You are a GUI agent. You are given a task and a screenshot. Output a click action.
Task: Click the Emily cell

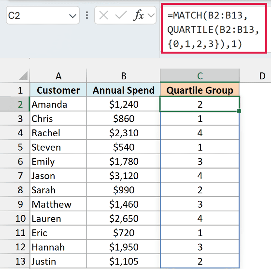[x=58, y=161]
